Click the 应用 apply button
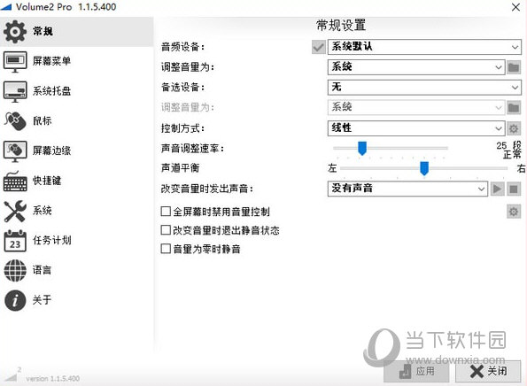This screenshot has height=386, width=527. 416,371
